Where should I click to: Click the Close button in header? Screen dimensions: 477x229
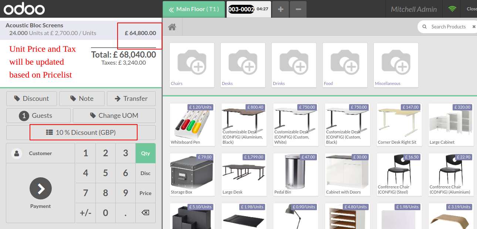(x=471, y=9)
